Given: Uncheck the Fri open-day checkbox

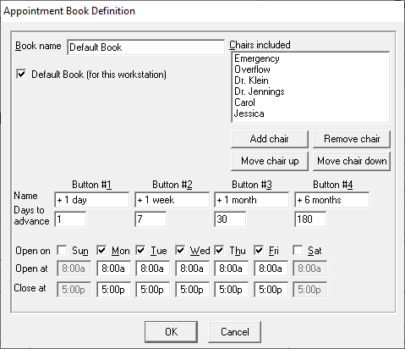Looking at the screenshot, I should point(259,250).
